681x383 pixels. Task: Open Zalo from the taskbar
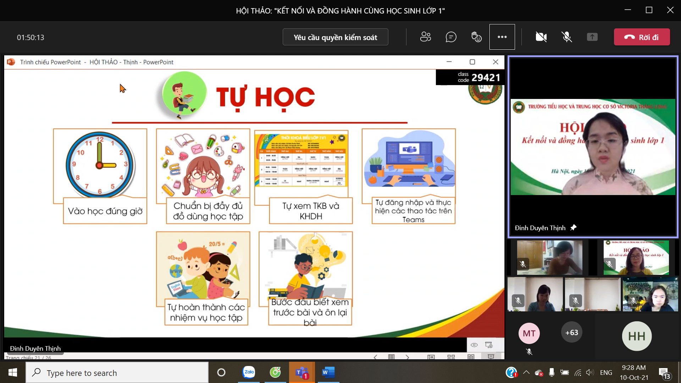tap(249, 372)
